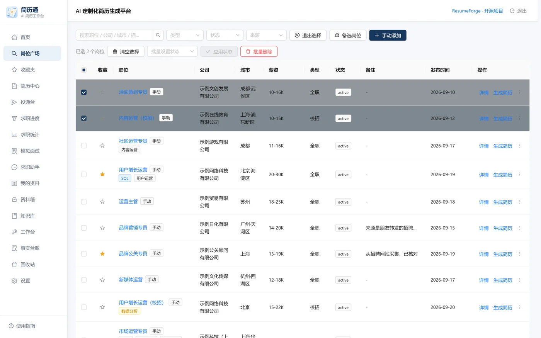Open more actions for 社区运营专员 row
Screen dimensions: 541x338
tap(519, 146)
